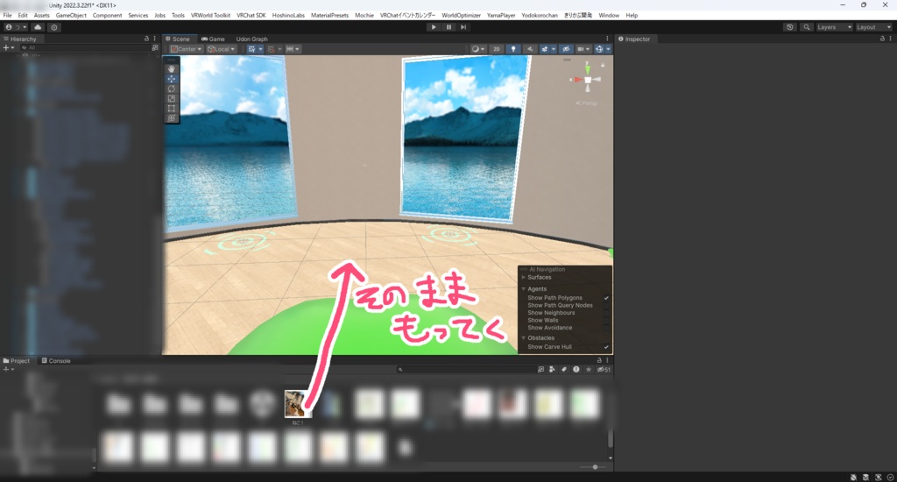Open the Mochie menu

tap(364, 16)
